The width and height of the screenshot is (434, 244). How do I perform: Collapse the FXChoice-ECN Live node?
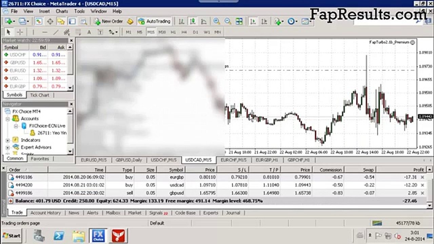16,126
